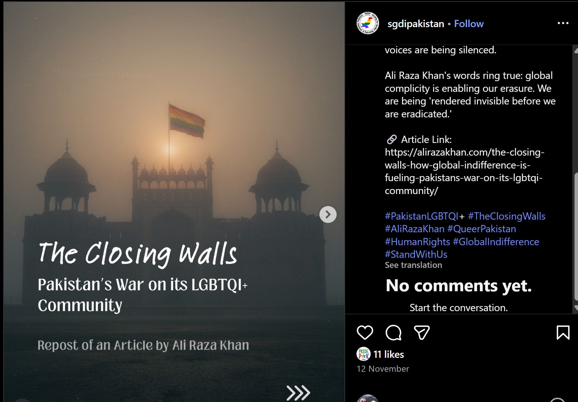The height and width of the screenshot is (402, 578).
Task: Open #AliRazaKhan hashtag
Action: 415,229
